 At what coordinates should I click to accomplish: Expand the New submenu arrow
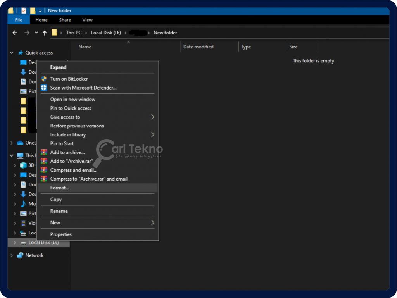coord(152,223)
